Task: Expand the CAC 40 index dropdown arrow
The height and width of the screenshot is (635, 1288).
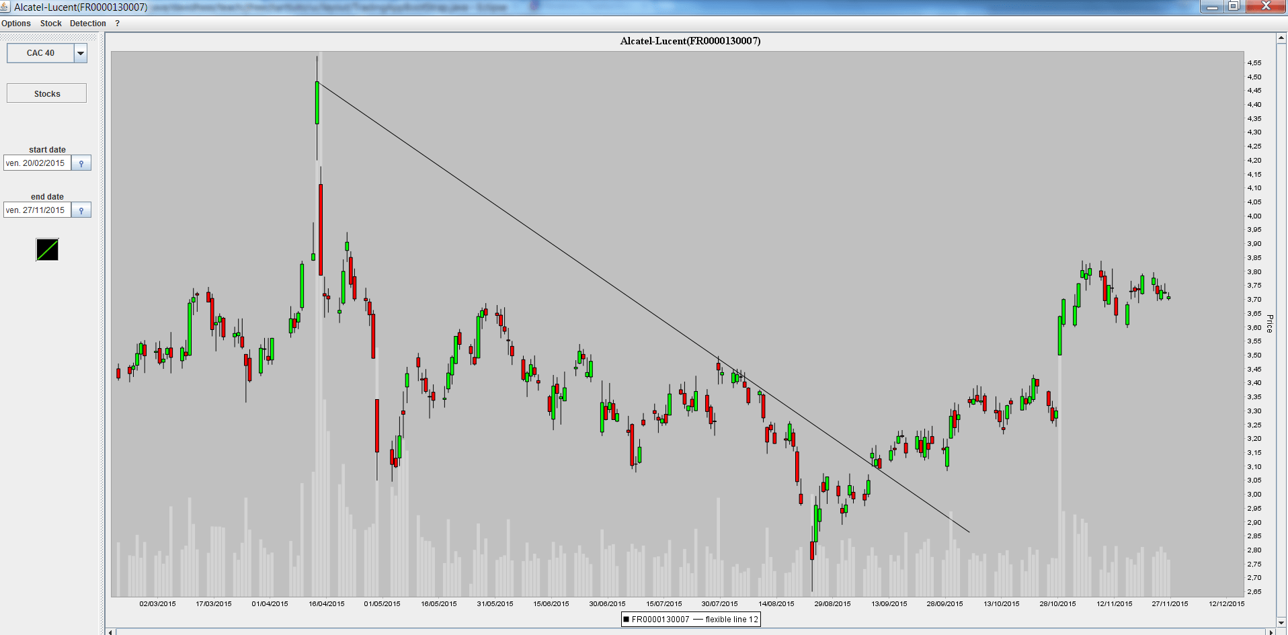Action: [81, 53]
